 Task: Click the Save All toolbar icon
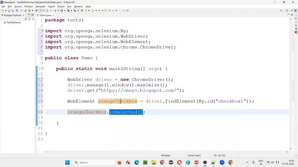point(13,11)
